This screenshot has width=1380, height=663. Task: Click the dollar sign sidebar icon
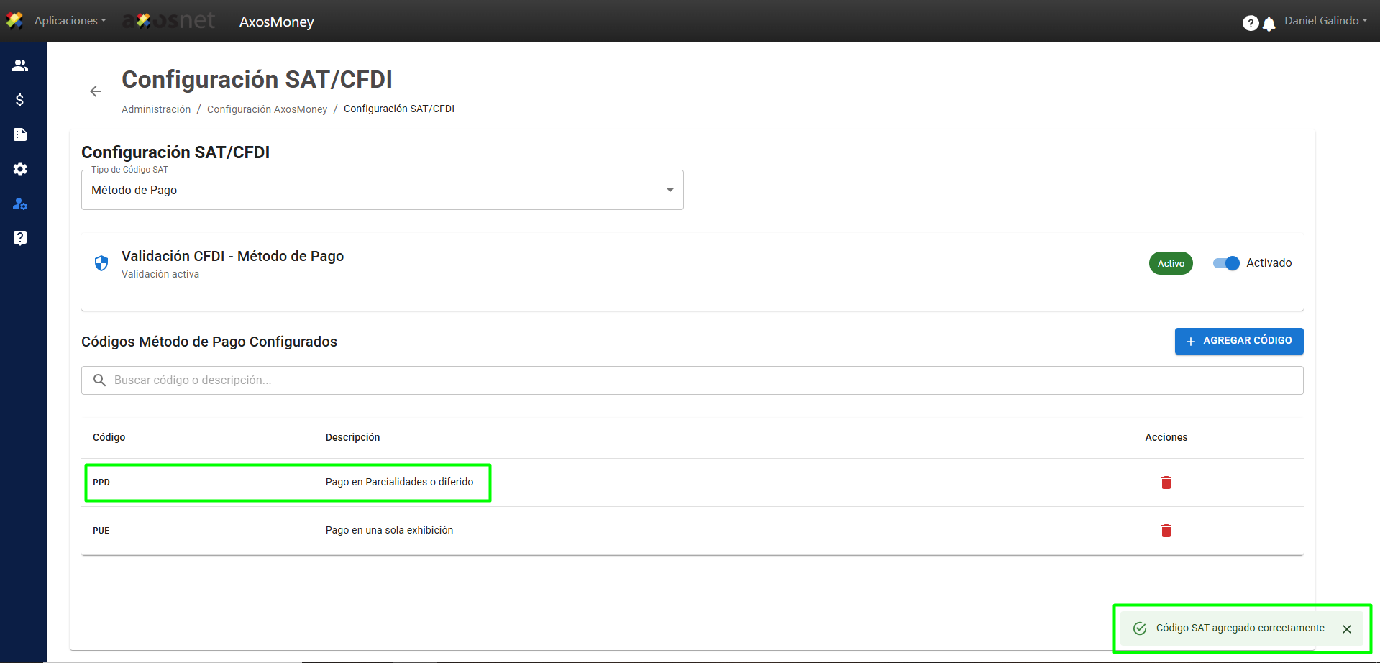coord(20,100)
